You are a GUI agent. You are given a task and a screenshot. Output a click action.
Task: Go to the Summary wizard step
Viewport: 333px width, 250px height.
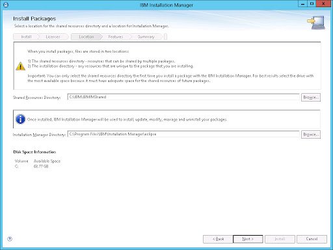(146, 37)
